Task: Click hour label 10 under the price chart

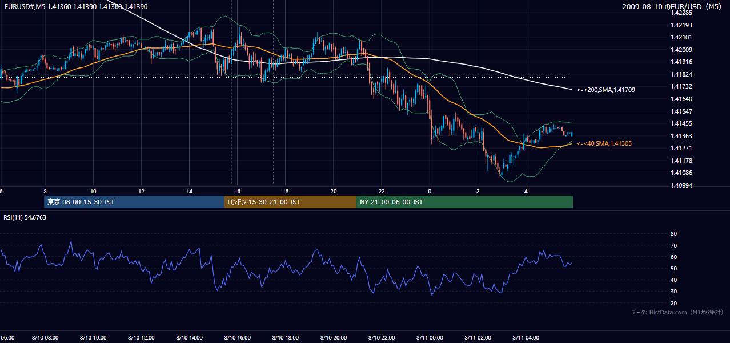Action: 93,192
